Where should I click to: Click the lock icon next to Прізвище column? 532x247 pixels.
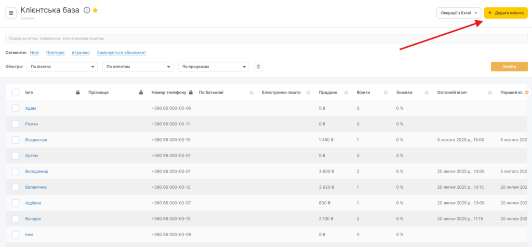tap(141, 93)
